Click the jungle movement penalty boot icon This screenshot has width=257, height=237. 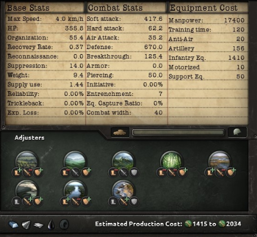pos(162,173)
